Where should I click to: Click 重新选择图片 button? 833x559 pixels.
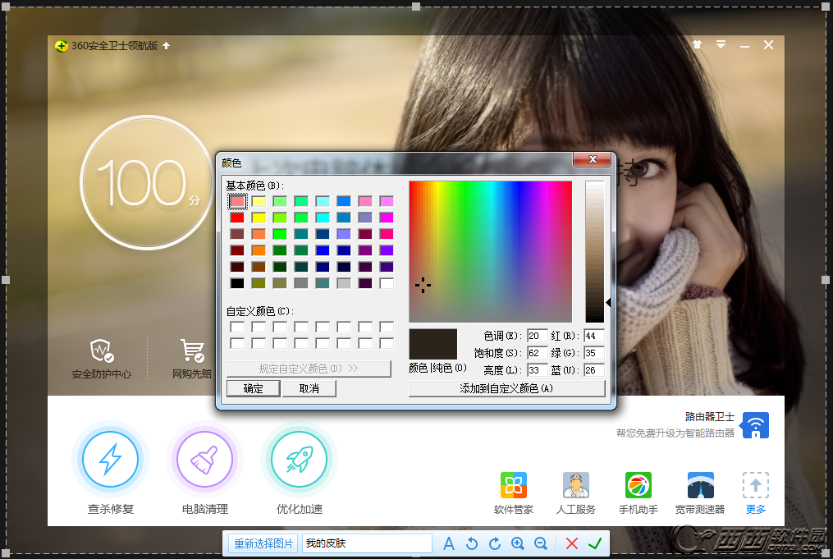coord(263,543)
